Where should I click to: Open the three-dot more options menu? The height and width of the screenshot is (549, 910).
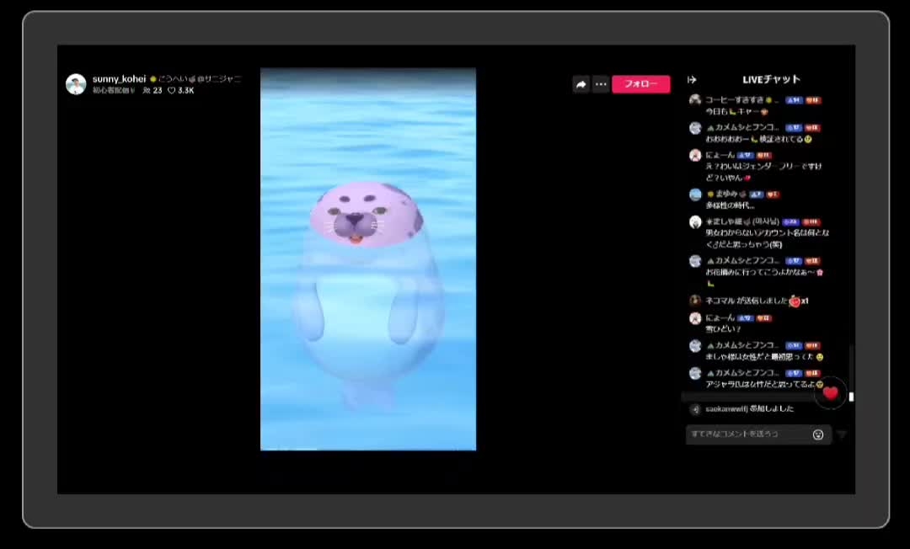point(601,84)
